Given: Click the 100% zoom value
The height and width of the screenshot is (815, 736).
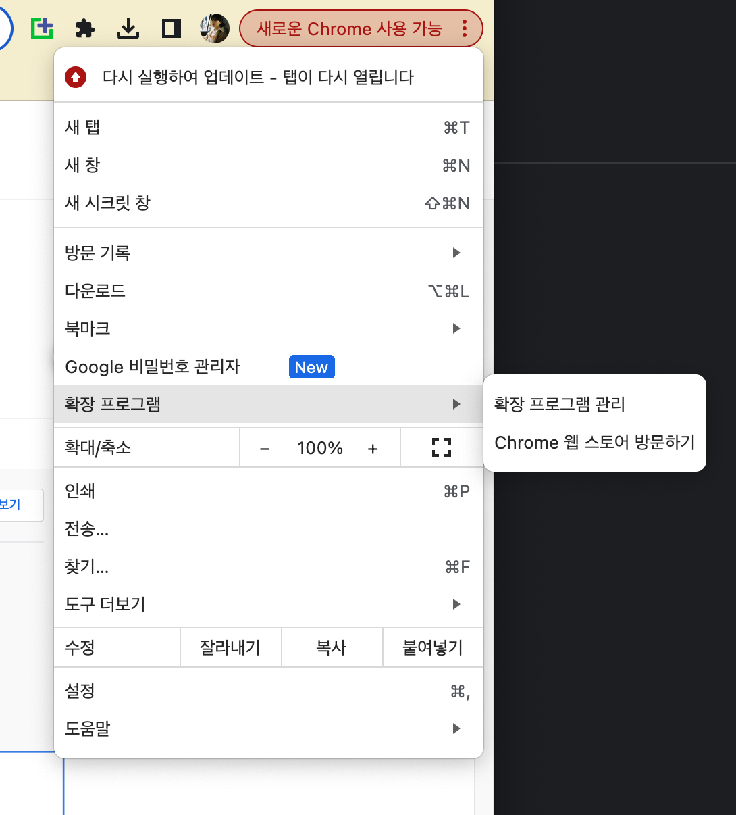Looking at the screenshot, I should coord(320,448).
